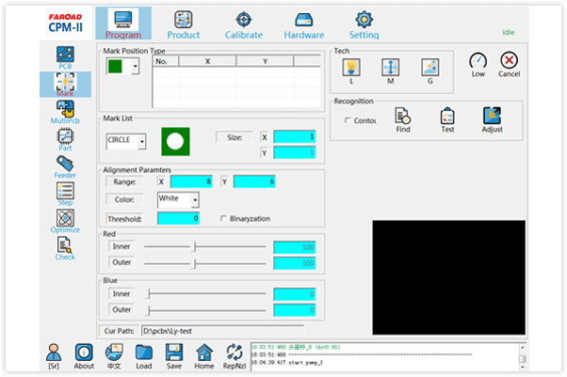The width and height of the screenshot is (567, 377).
Task: Click the Size Y input field
Action: pyautogui.click(x=295, y=152)
